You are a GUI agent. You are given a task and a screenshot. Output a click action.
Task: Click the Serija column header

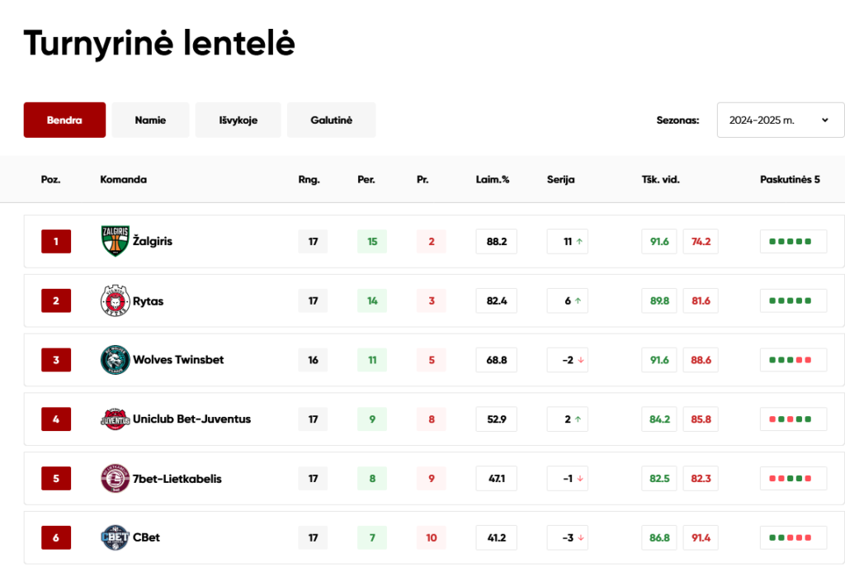[561, 179]
